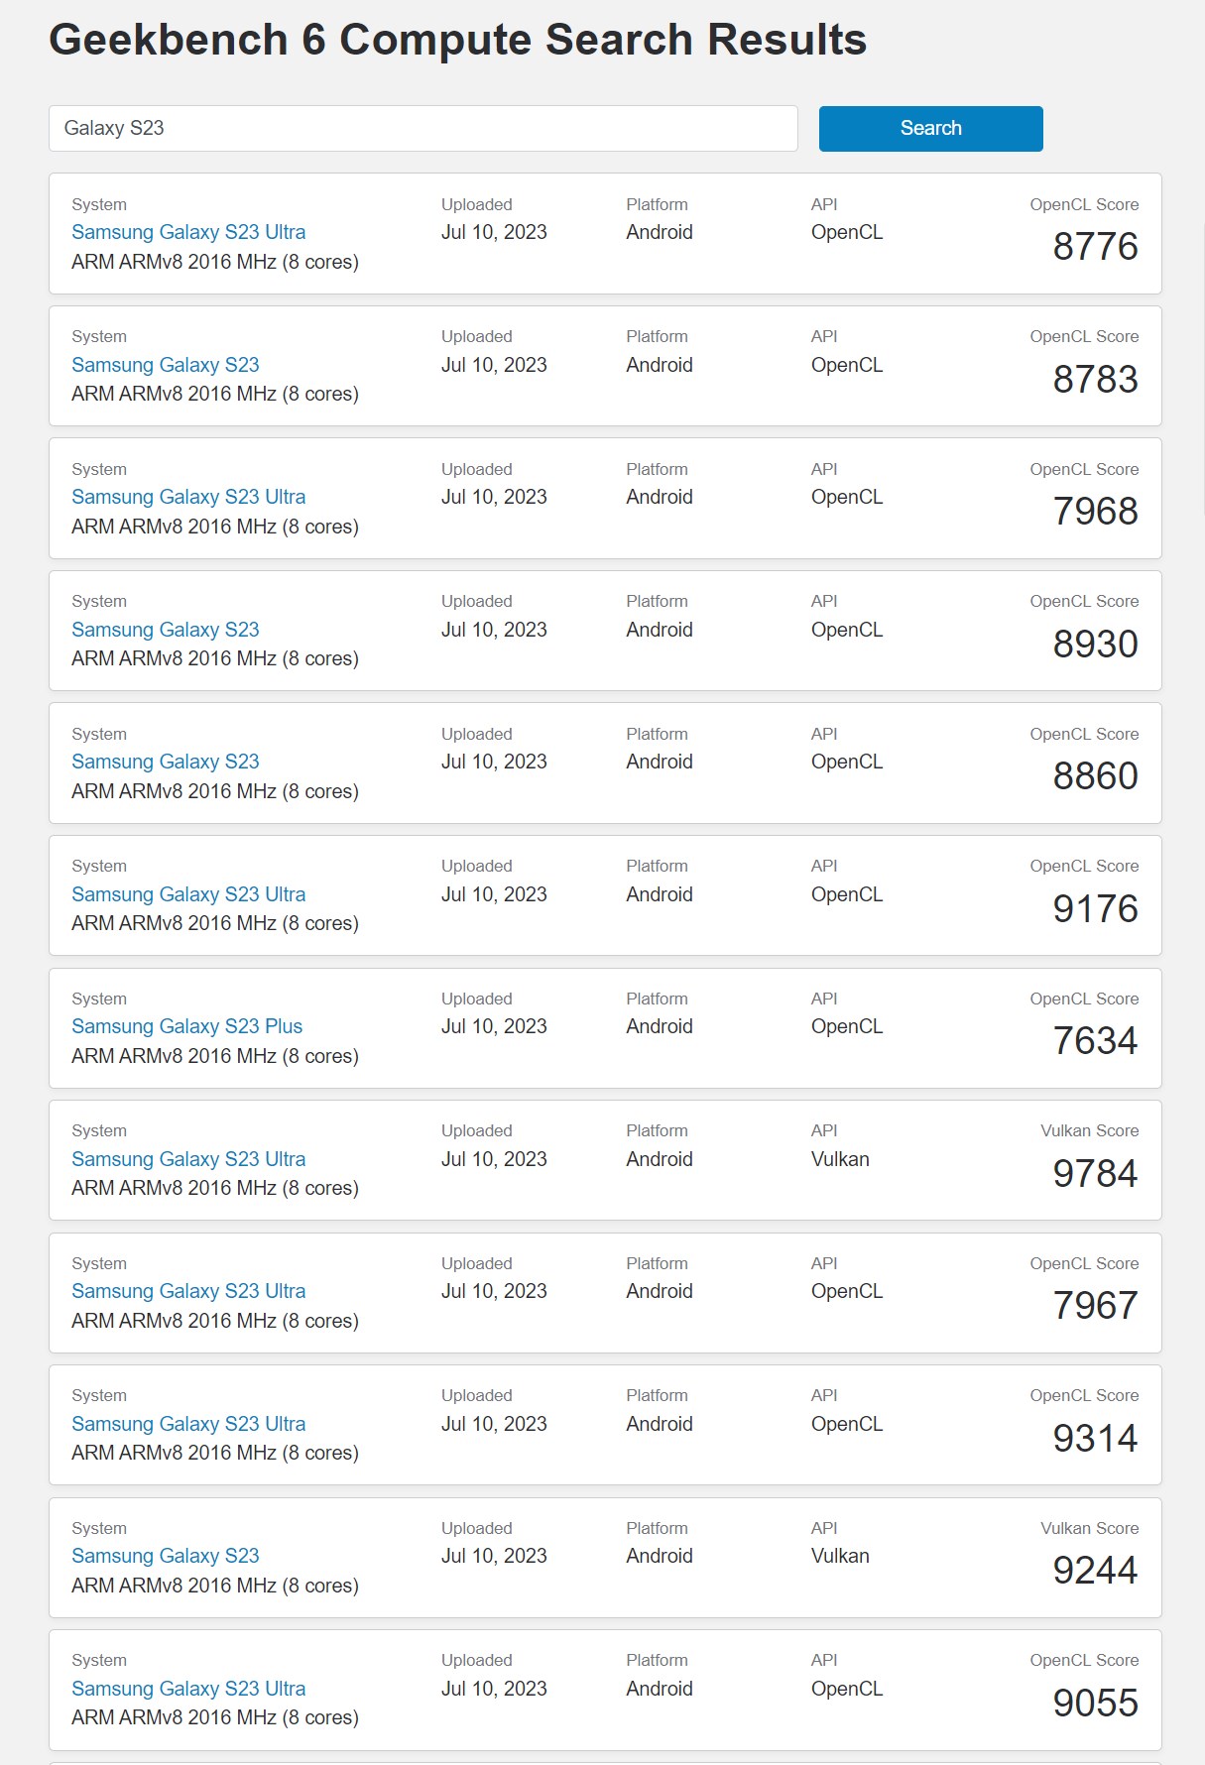1205x1765 pixels.
Task: Open Galaxy S23 Ultra result scoring 8776
Action: pyautogui.click(x=188, y=232)
